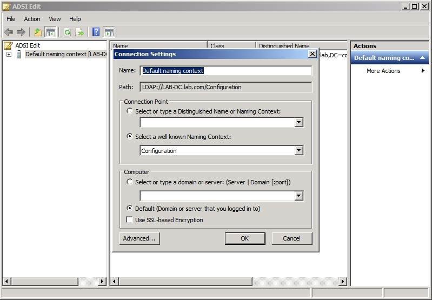
Task: Click the tree pane right scroll arrow
Action: pos(102,281)
